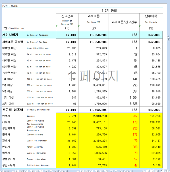
Task: Click the 법무사 row label
Action: coord(6,153)
